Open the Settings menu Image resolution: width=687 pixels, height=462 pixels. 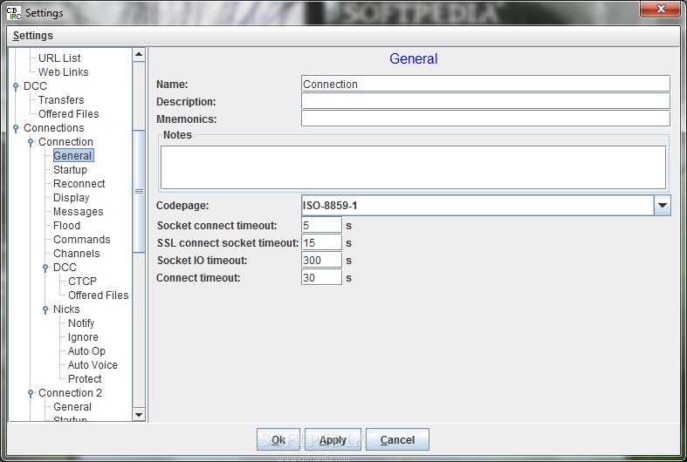pyautogui.click(x=33, y=36)
